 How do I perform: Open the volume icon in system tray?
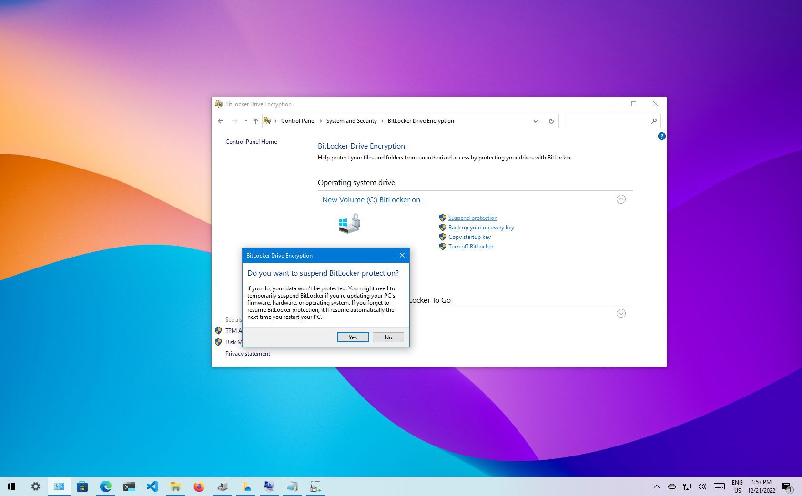click(702, 486)
